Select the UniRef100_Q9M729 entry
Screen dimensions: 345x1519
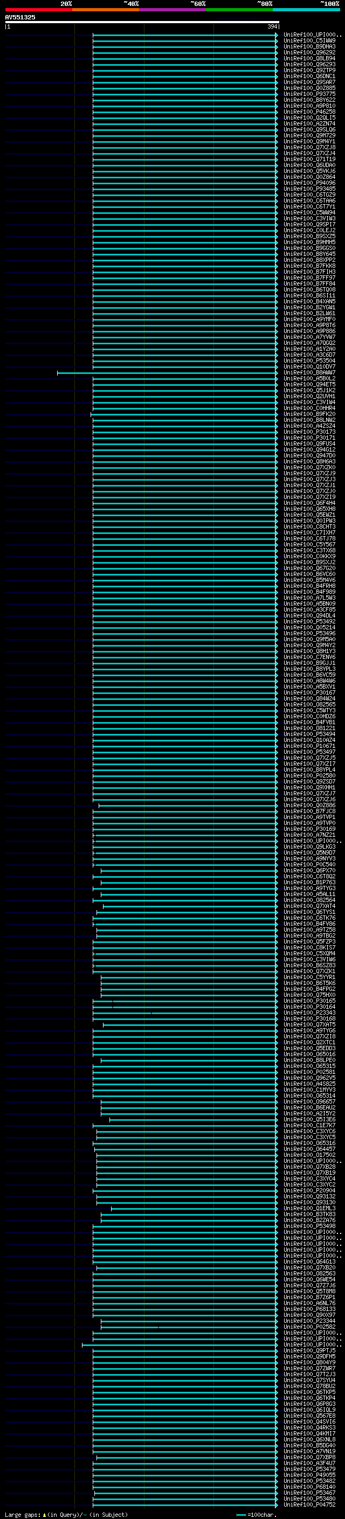[x=309, y=135]
